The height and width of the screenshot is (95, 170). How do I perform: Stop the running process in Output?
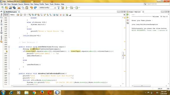[128, 20]
